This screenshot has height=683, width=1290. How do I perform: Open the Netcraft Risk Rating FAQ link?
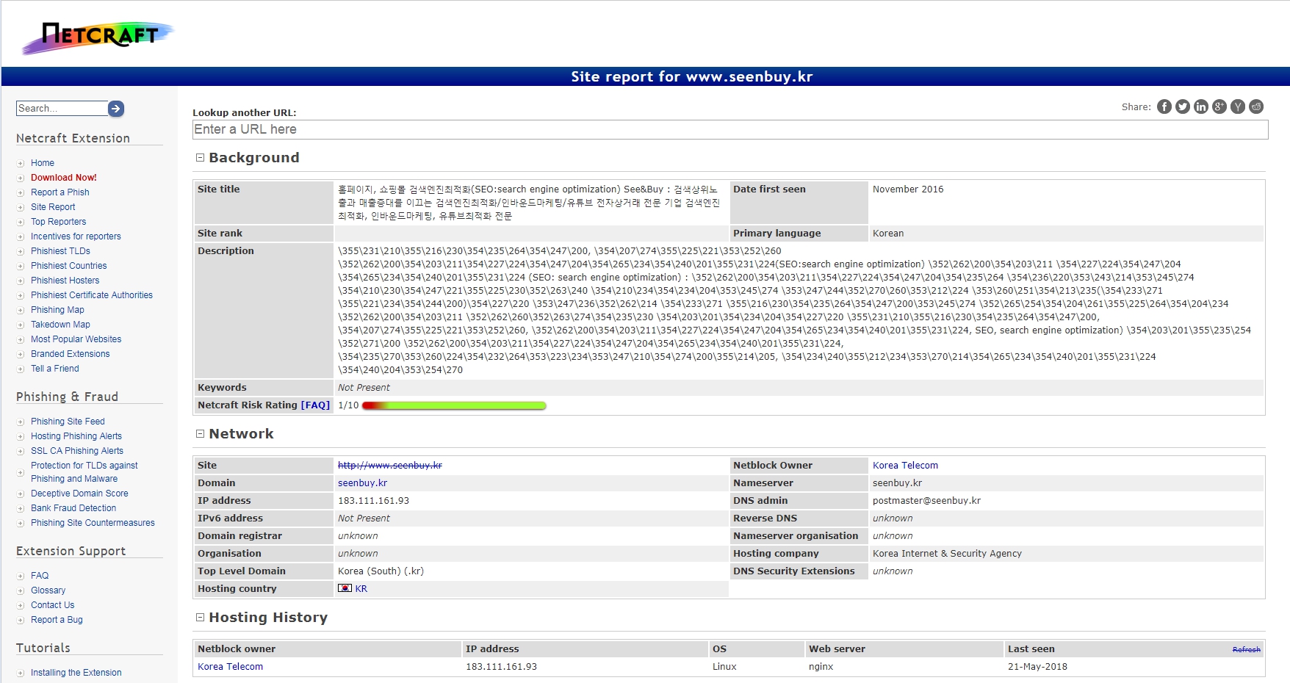tap(315, 405)
